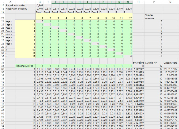Select row 35 header
The height and width of the screenshot is (129, 179).
tap(2, 66)
